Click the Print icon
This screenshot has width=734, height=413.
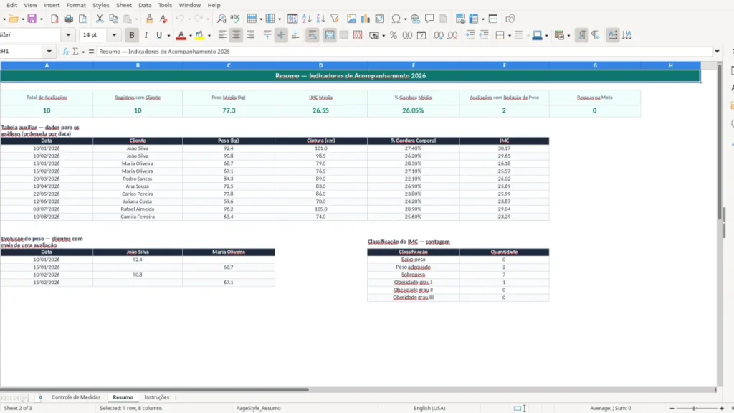click(69, 19)
